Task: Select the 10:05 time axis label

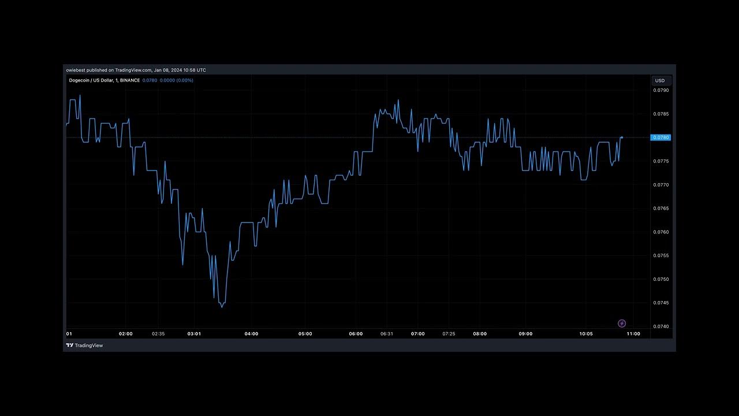Action: (x=585, y=333)
